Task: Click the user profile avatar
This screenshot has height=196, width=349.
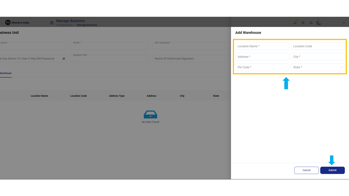Action: (318, 23)
